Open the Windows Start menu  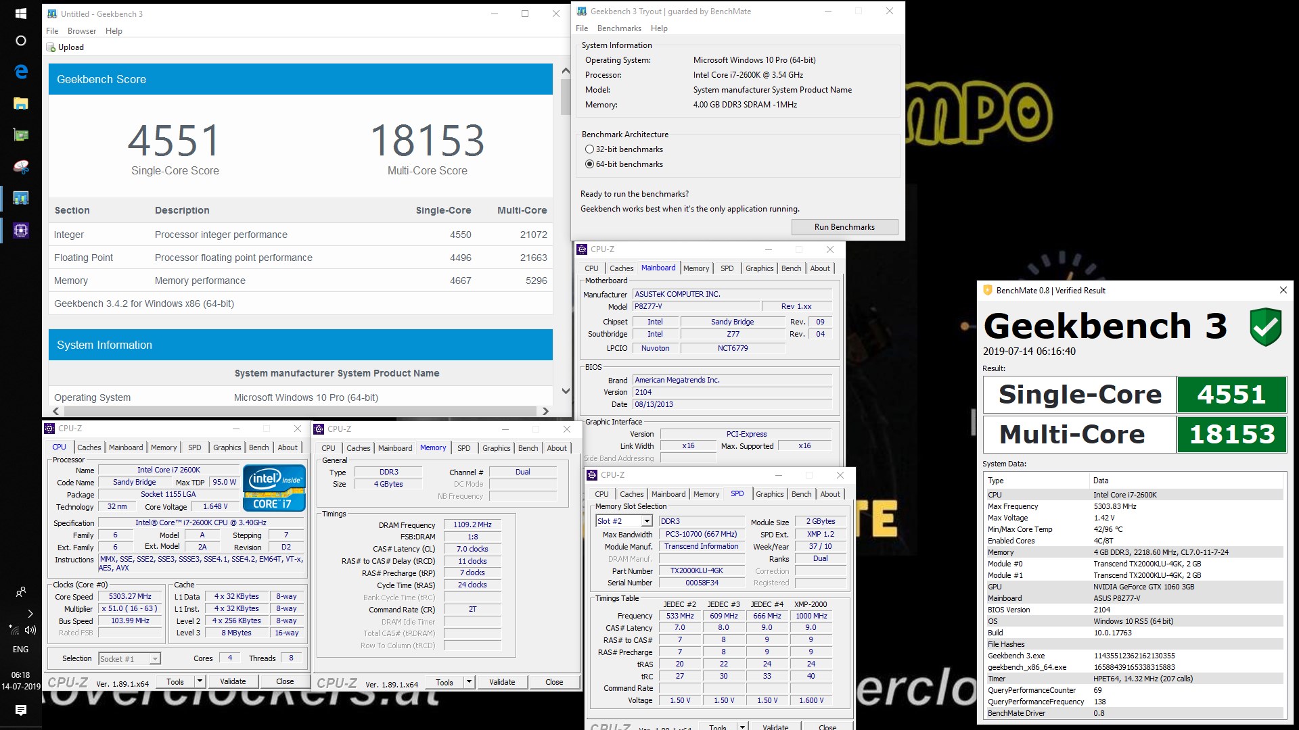tap(20, 14)
